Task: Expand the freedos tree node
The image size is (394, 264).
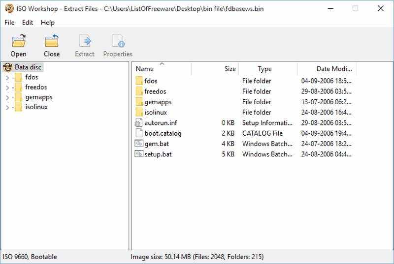Action: click(x=7, y=88)
